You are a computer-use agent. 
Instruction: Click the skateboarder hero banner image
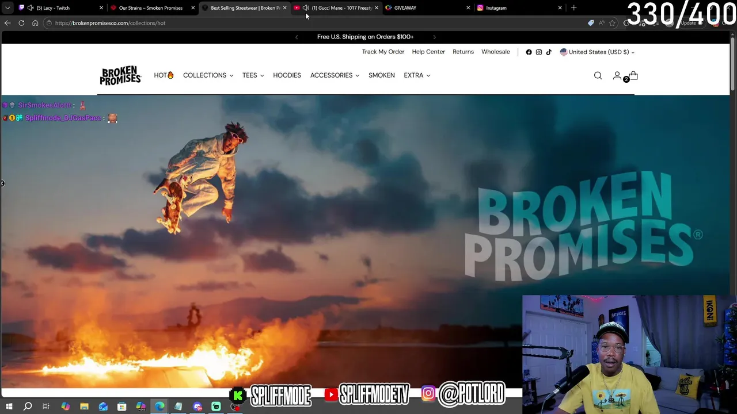point(365,241)
